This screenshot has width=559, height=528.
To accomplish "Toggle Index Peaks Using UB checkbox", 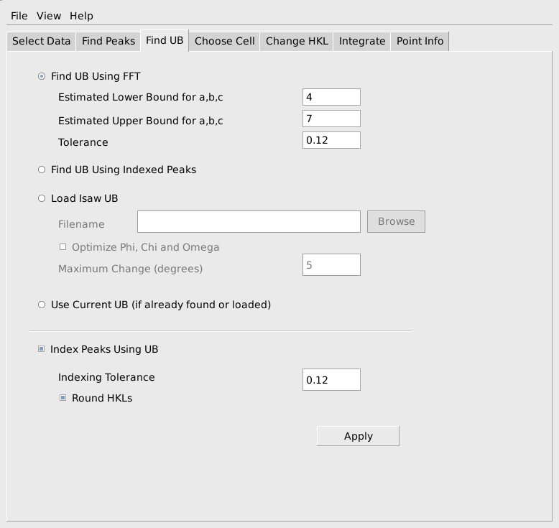I will [x=42, y=349].
